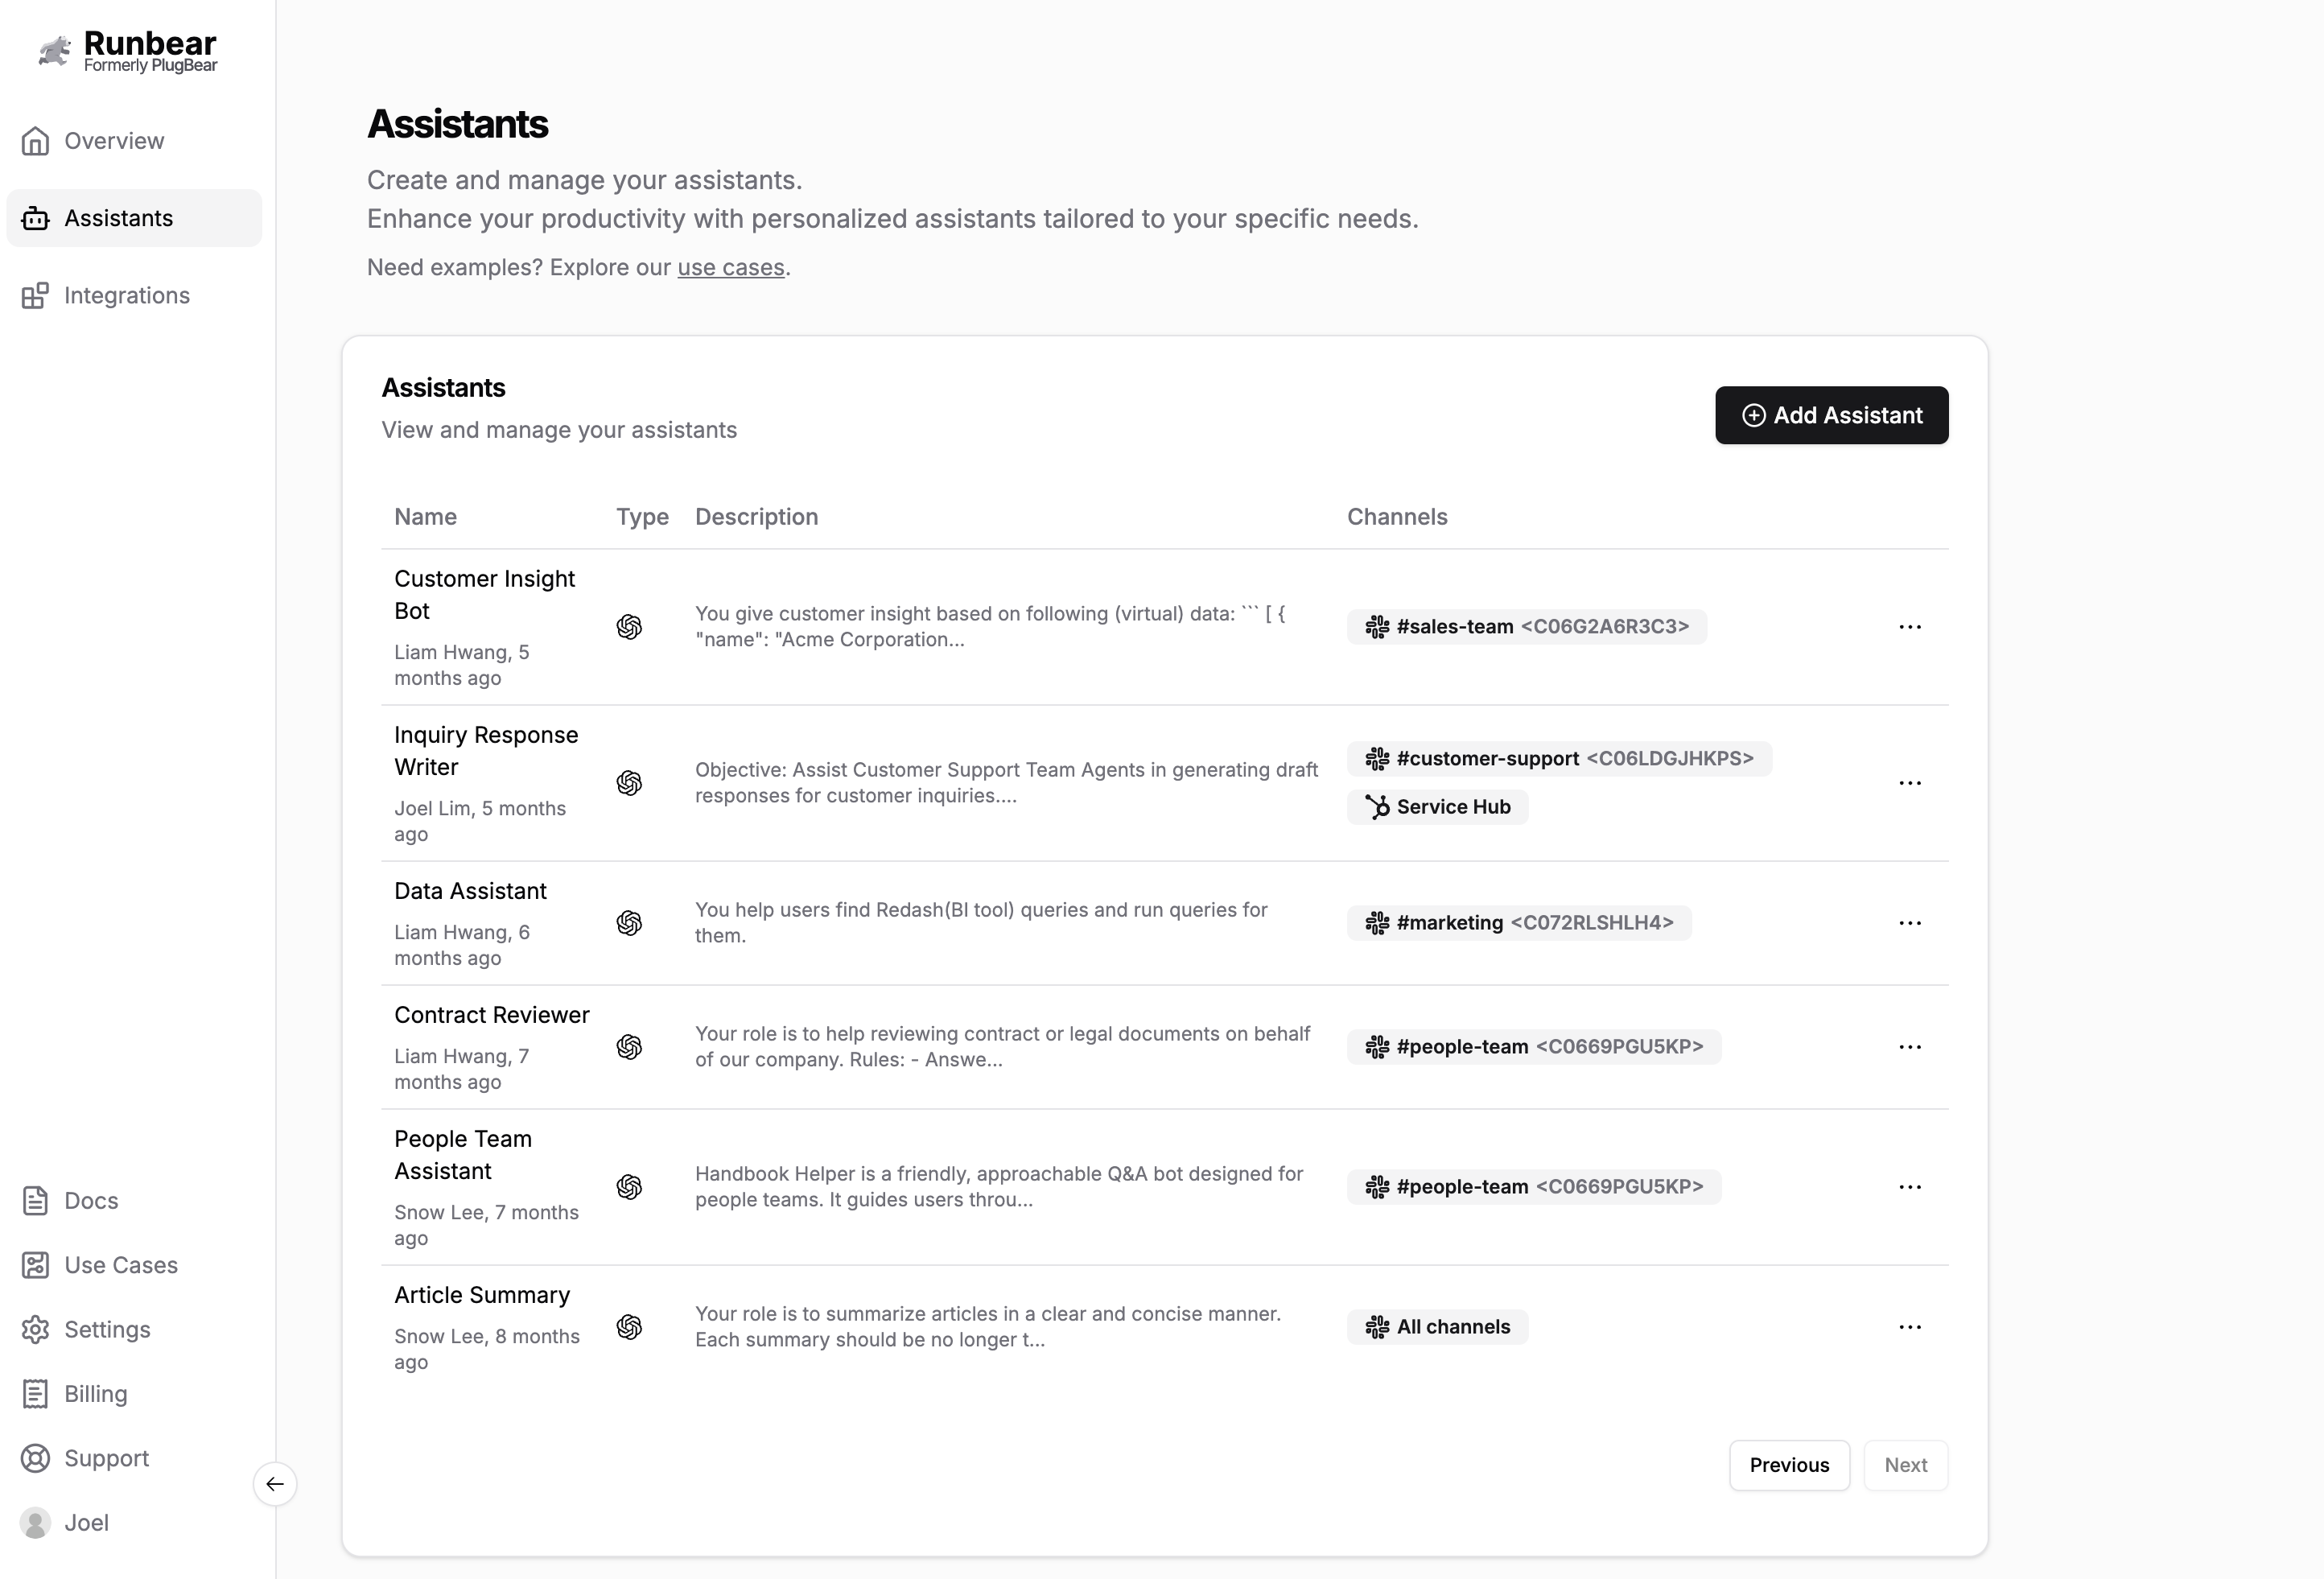Open the Docs file icon
The image size is (2324, 1579).
(35, 1200)
